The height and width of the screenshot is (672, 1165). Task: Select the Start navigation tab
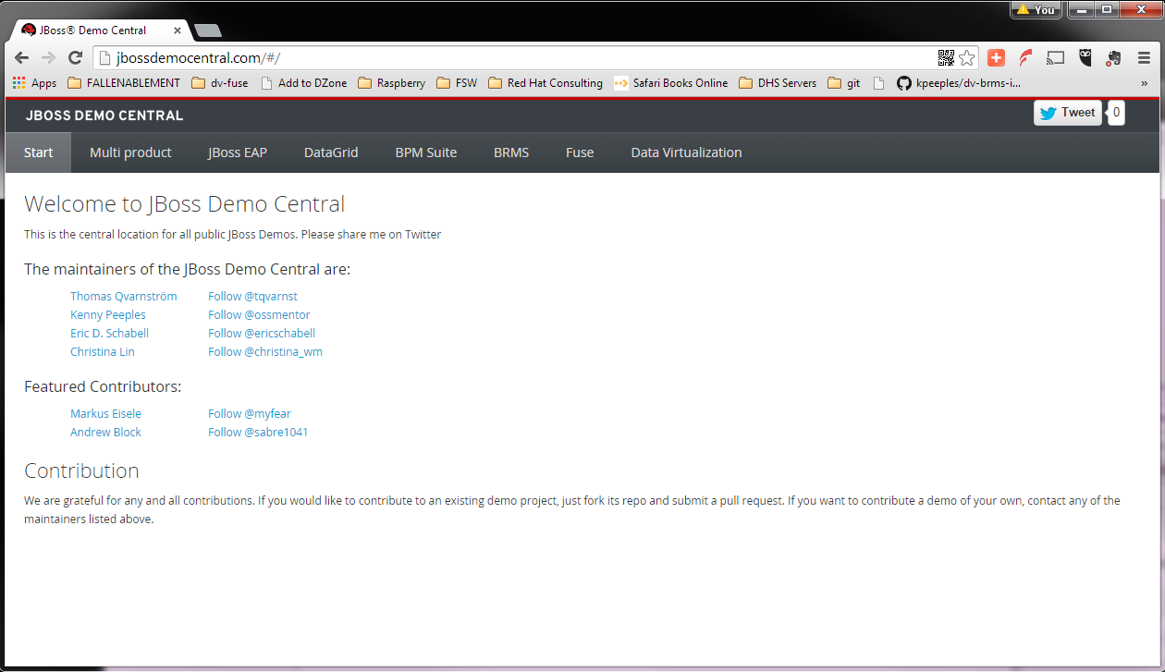(38, 153)
